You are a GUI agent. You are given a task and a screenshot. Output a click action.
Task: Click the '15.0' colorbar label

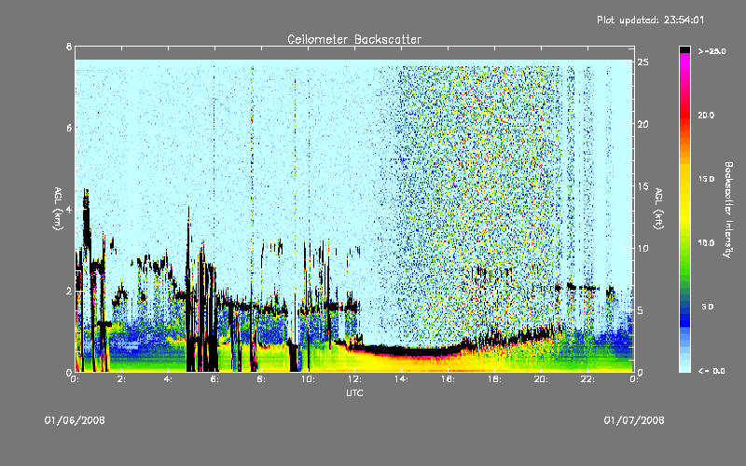tap(706, 179)
